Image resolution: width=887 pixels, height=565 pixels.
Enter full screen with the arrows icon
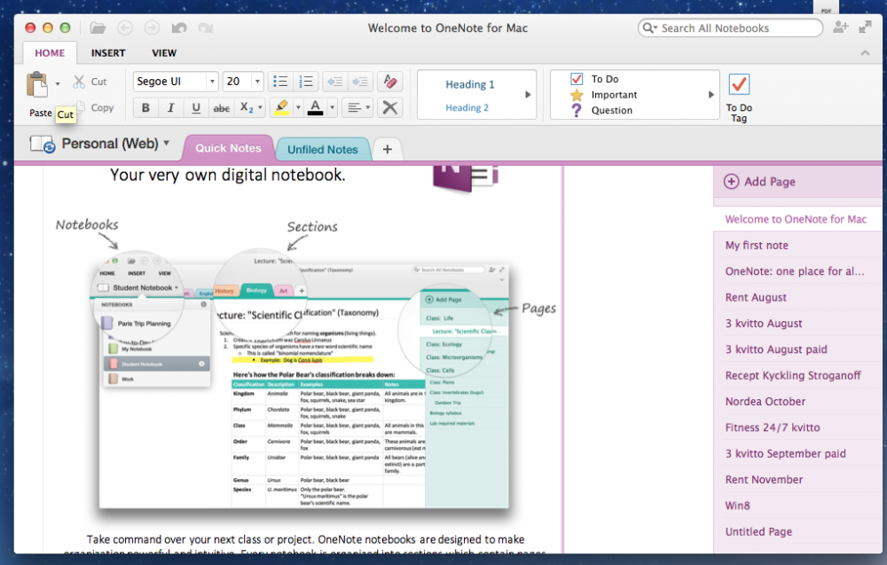865,27
